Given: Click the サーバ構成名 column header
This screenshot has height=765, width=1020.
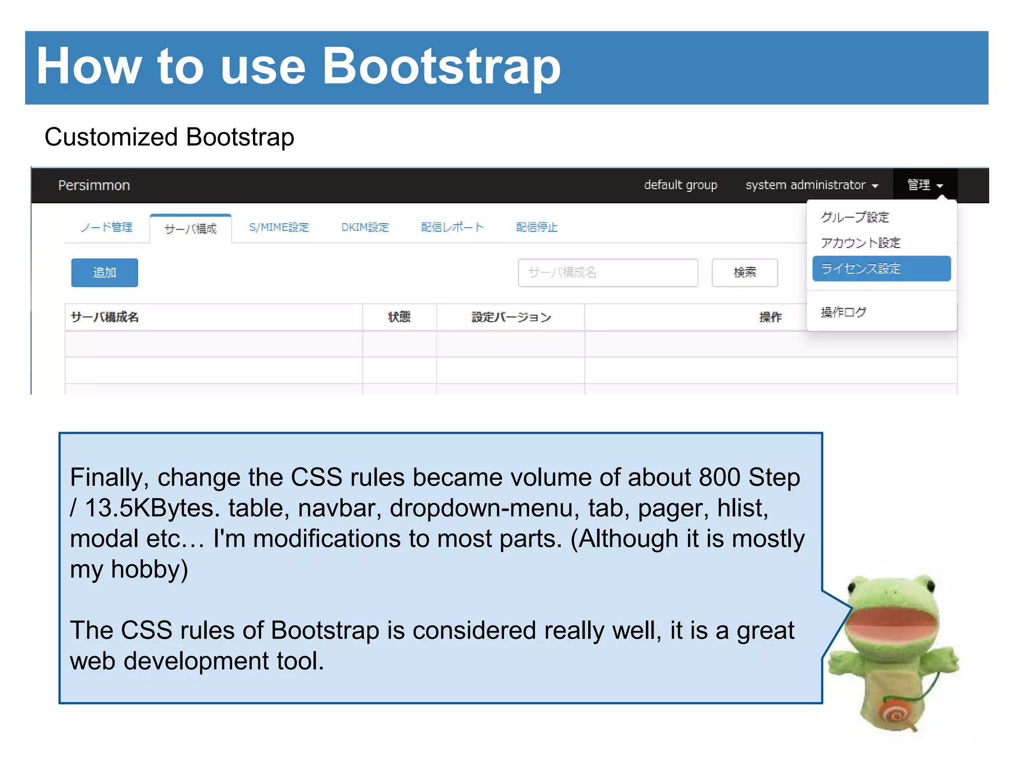Looking at the screenshot, I should coord(214,317).
